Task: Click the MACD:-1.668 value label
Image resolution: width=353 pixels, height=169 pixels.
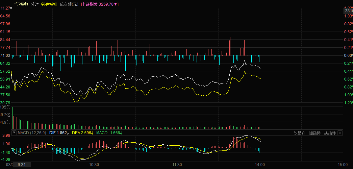Action: 109,133
